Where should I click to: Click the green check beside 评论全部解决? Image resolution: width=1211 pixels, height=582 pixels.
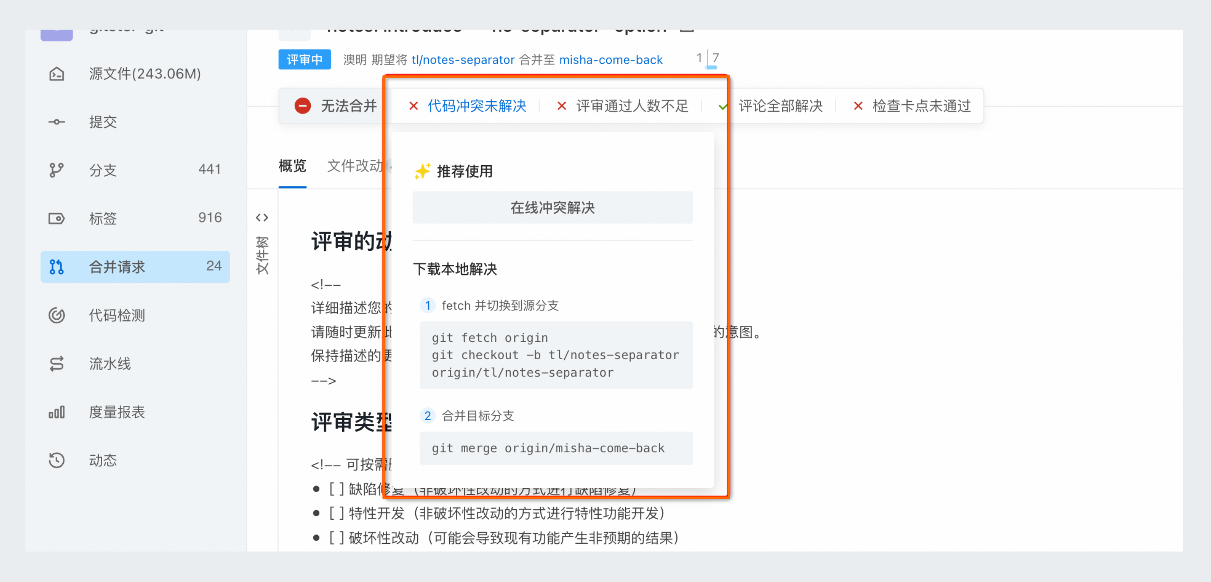tap(723, 106)
